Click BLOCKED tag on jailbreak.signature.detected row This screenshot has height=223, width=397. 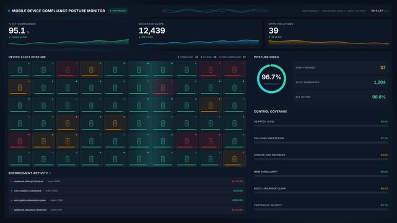click(237, 210)
